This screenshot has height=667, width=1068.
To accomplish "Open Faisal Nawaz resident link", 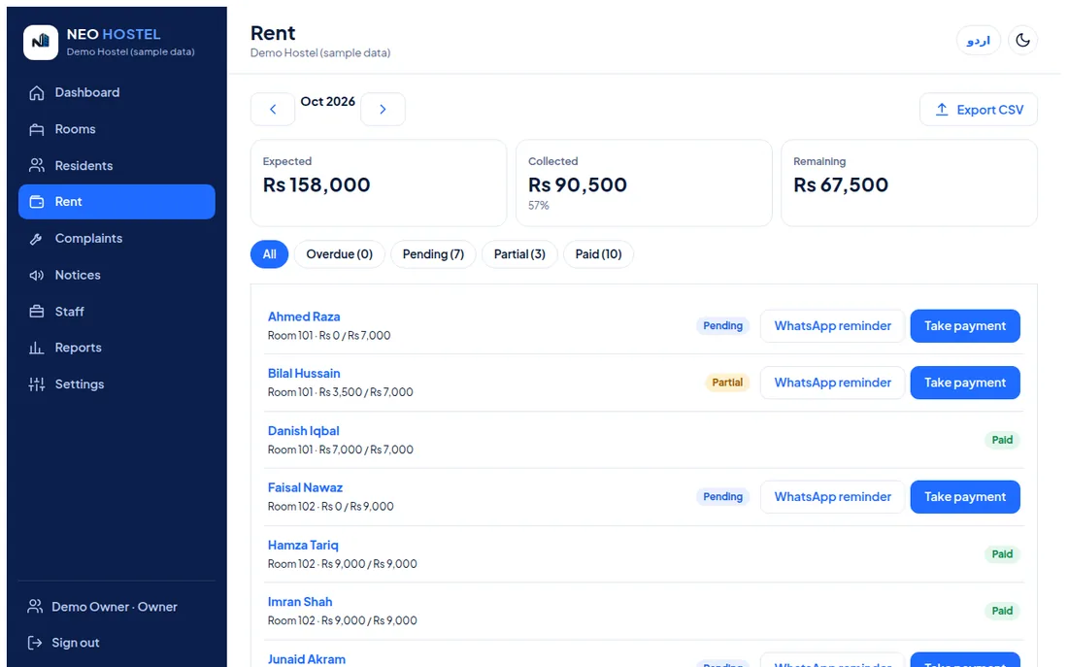I will [x=305, y=487].
